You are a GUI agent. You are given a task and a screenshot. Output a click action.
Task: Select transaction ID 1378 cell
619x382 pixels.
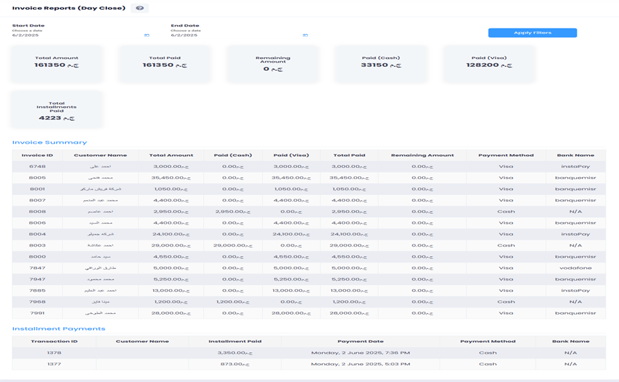pos(54,353)
